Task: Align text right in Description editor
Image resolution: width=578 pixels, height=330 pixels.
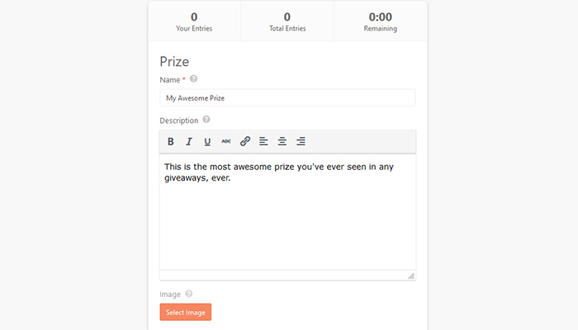Action: click(x=301, y=141)
